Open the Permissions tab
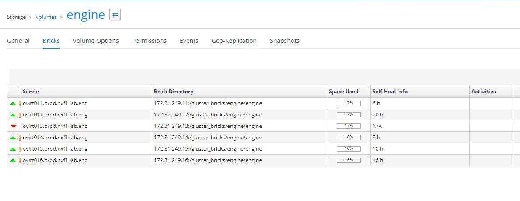The width and height of the screenshot is (520, 201). pos(149,41)
